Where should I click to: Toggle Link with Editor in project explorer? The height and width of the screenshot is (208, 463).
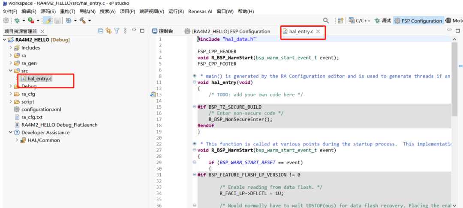[108, 31]
